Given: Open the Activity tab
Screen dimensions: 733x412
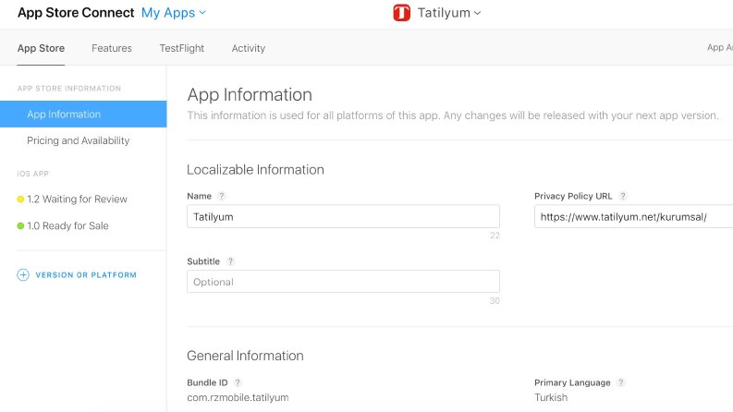Looking at the screenshot, I should tap(249, 48).
